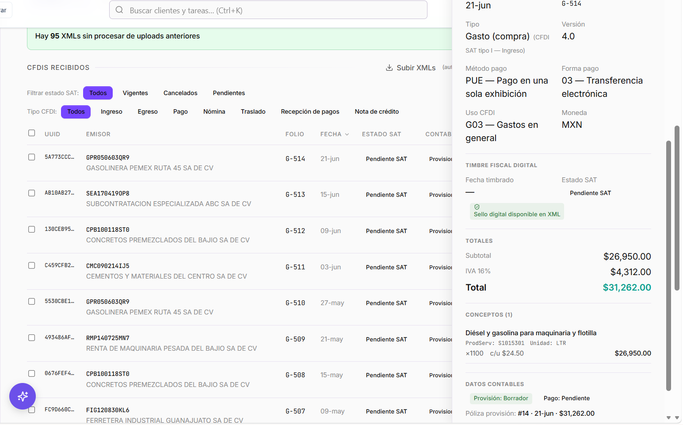
Task: Toggle the select-all checkbox in table header
Action: point(31,133)
